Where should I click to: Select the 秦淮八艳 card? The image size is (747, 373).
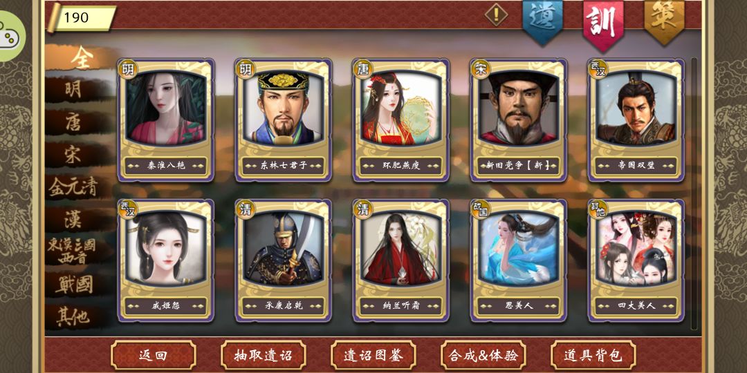coord(166,120)
